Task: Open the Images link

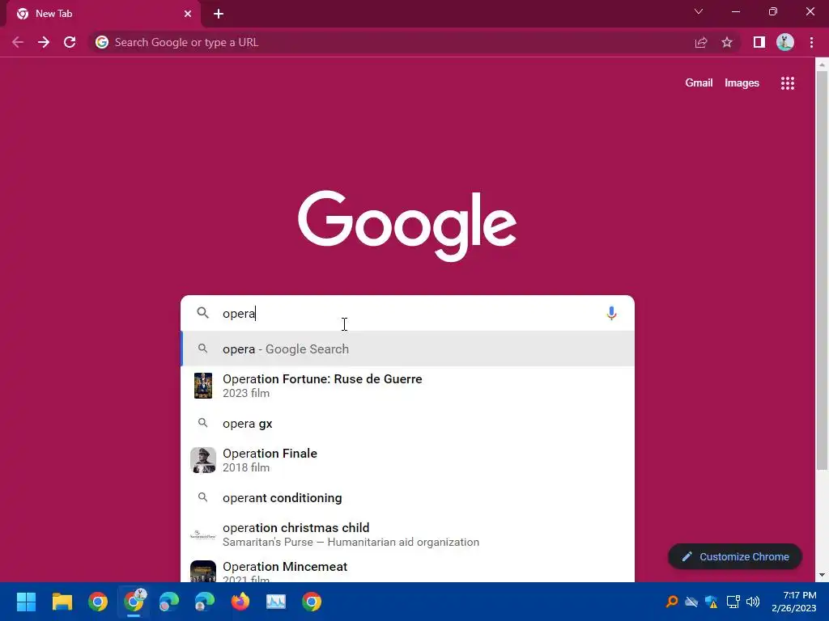Action: [x=742, y=83]
